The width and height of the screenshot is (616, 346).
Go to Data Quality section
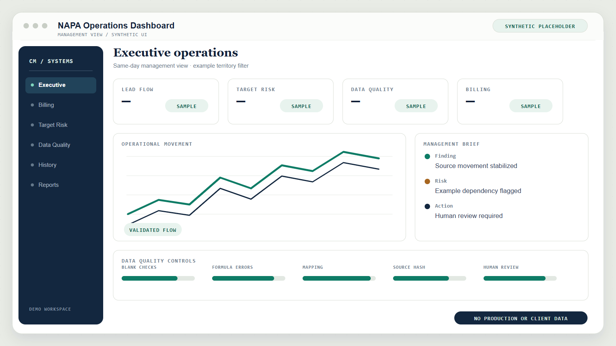pyautogui.click(x=61, y=145)
